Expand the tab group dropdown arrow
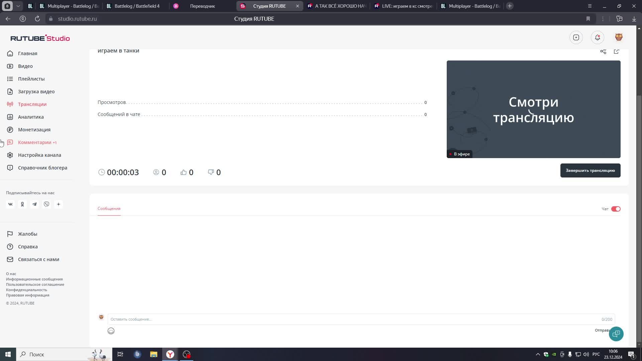Image resolution: width=642 pixels, height=361 pixels. 18,6
